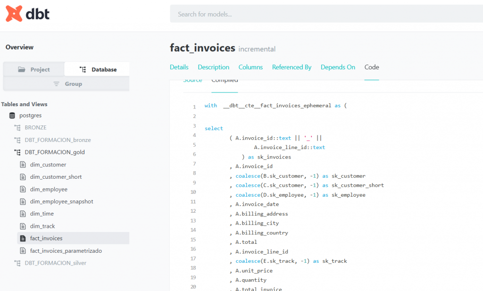Click the dim_customer file icon
Screen dimensions: 483x291
23,165
